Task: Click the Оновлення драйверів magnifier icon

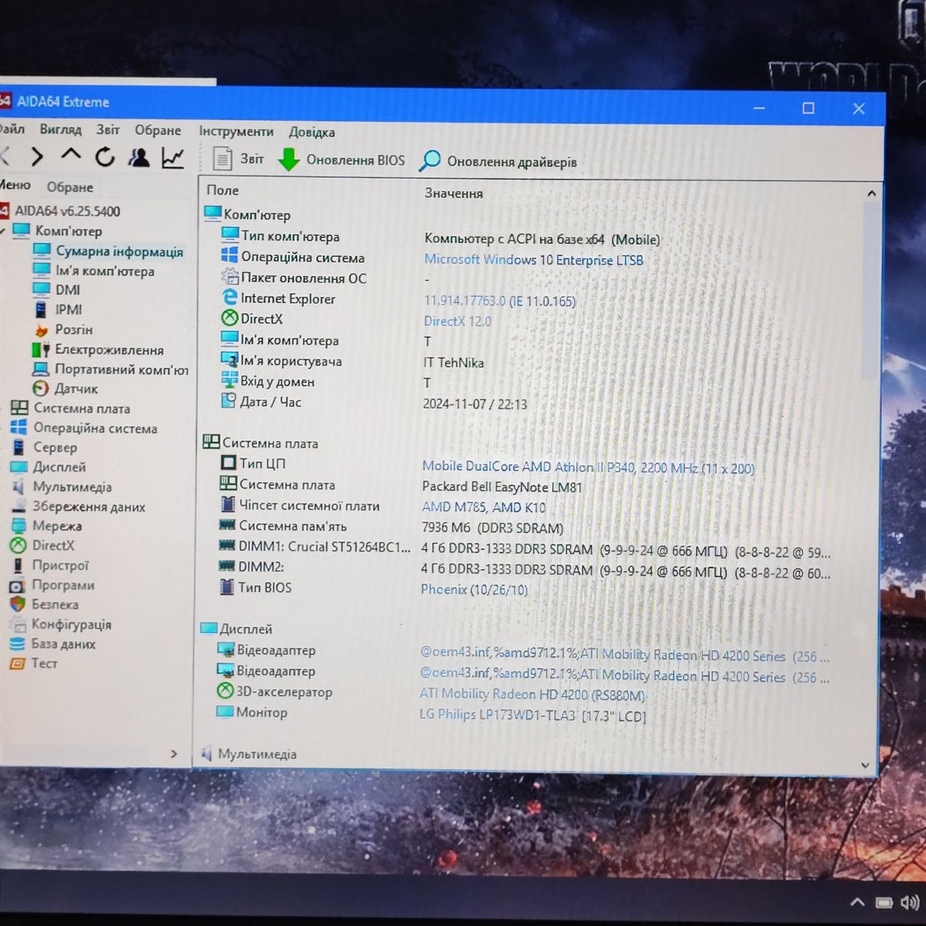Action: (x=430, y=161)
